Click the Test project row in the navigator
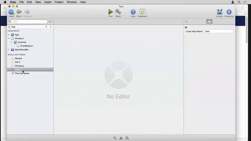 30,27
